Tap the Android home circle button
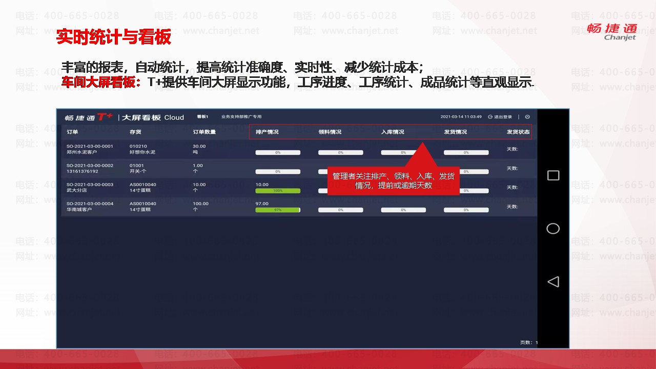The image size is (656, 369). 553,229
